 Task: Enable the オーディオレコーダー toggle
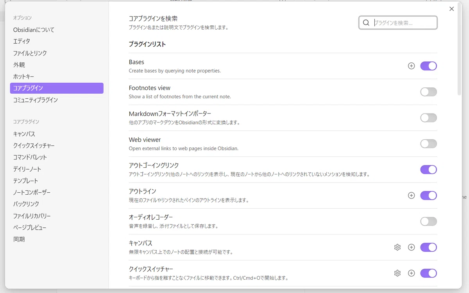(x=428, y=222)
